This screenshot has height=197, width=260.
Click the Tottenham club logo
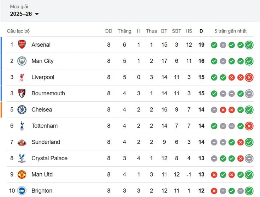(22, 126)
